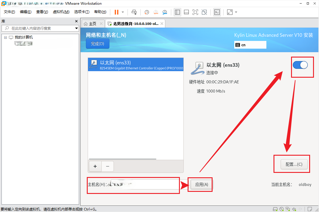This screenshot has width=319, height=212.
Task: Click the greyed-out device icon in status bar
Action: [300, 209]
